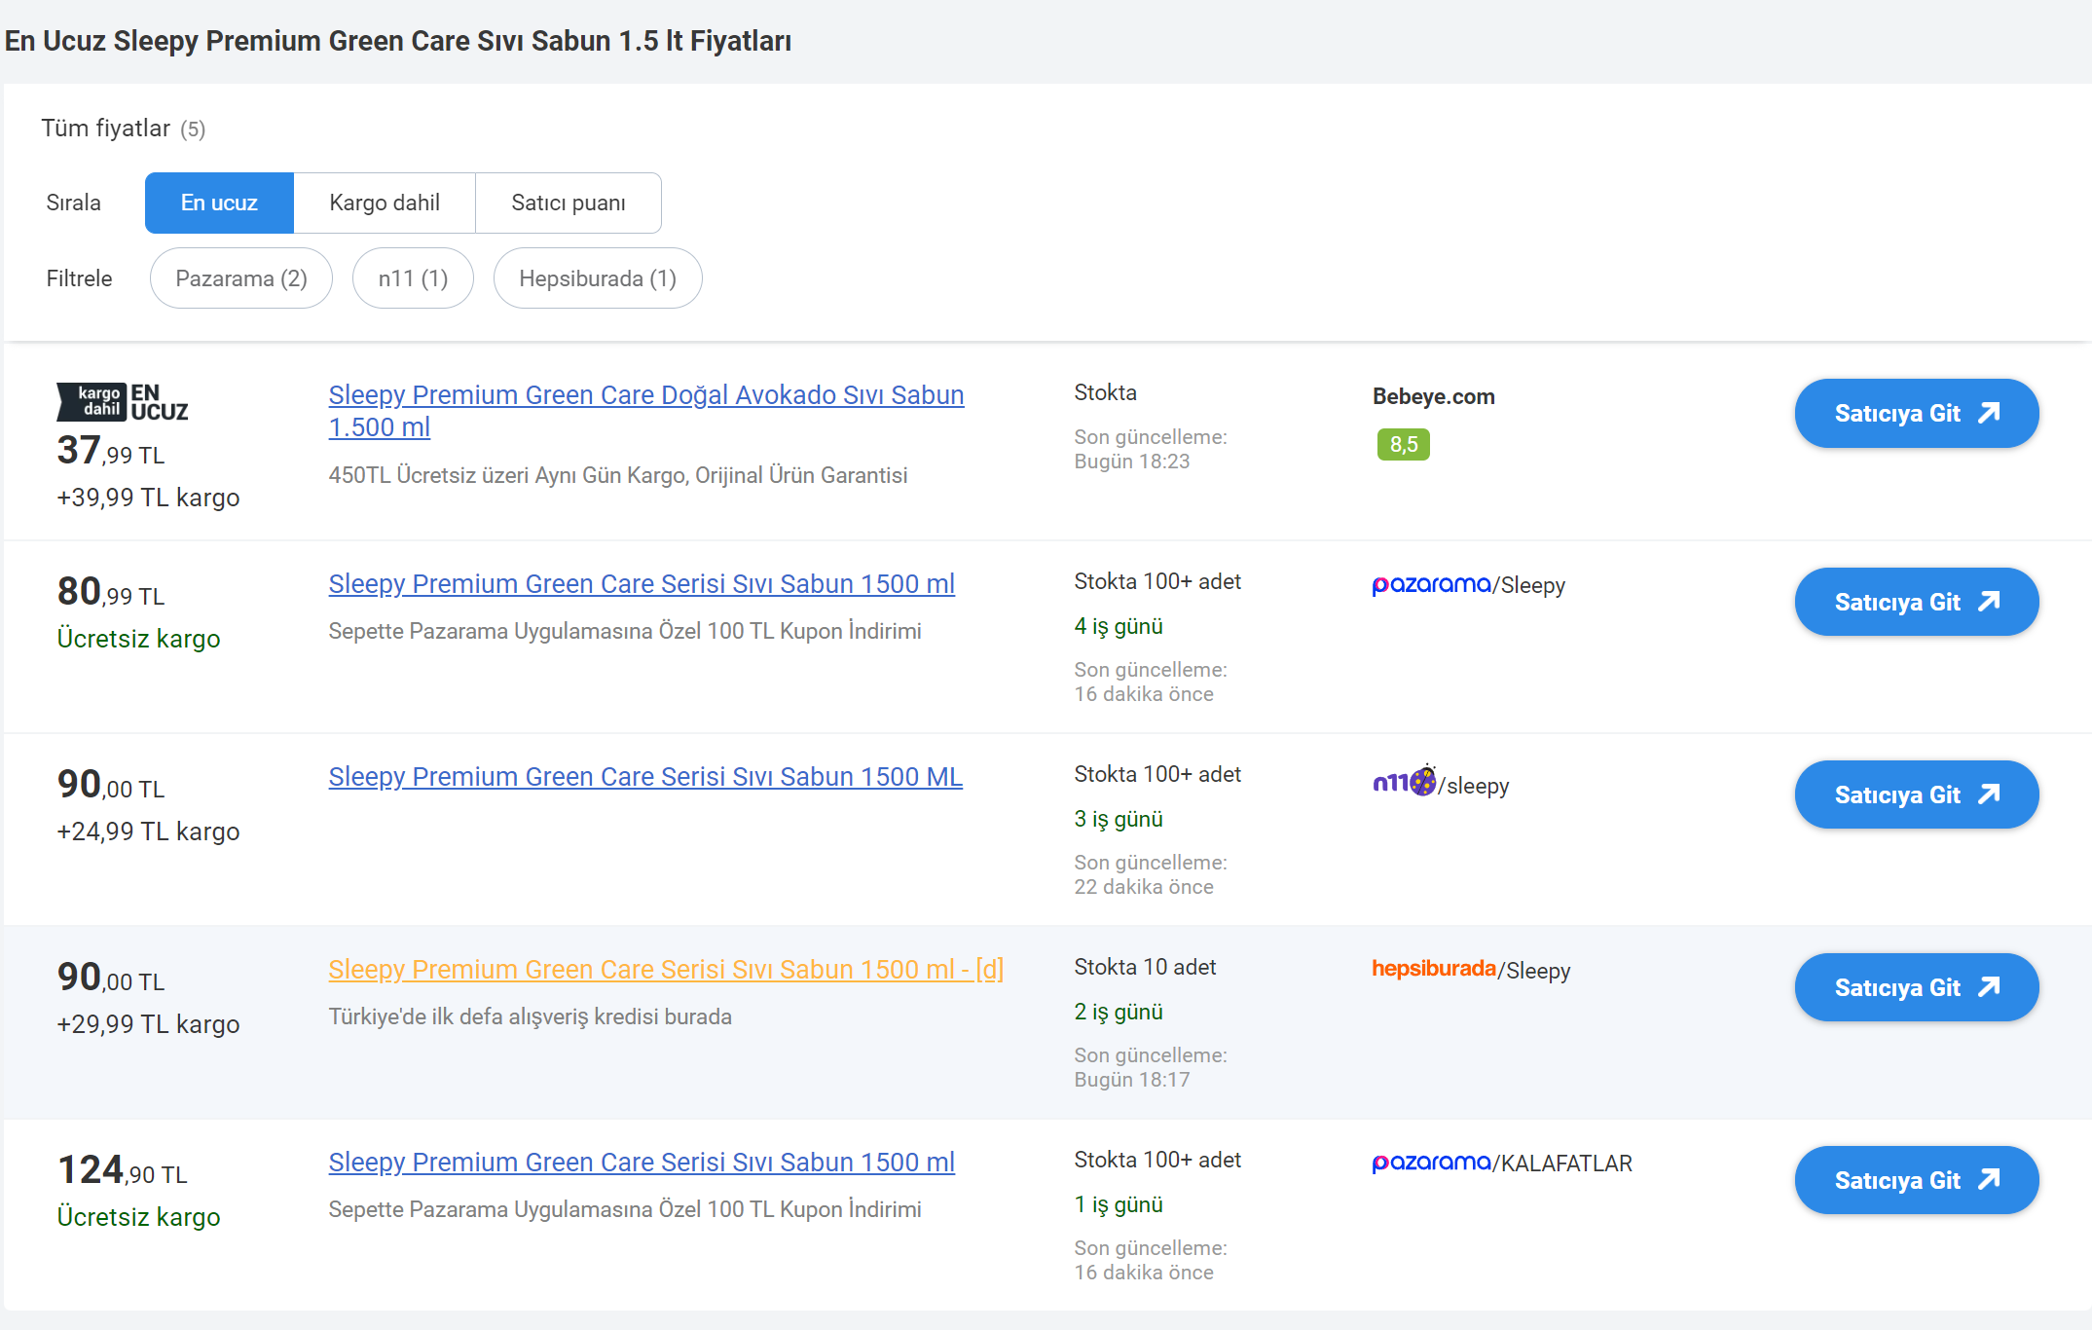Go to seller pazarama/KALAFATLAR with Satıcıya Git

pos(1917,1180)
